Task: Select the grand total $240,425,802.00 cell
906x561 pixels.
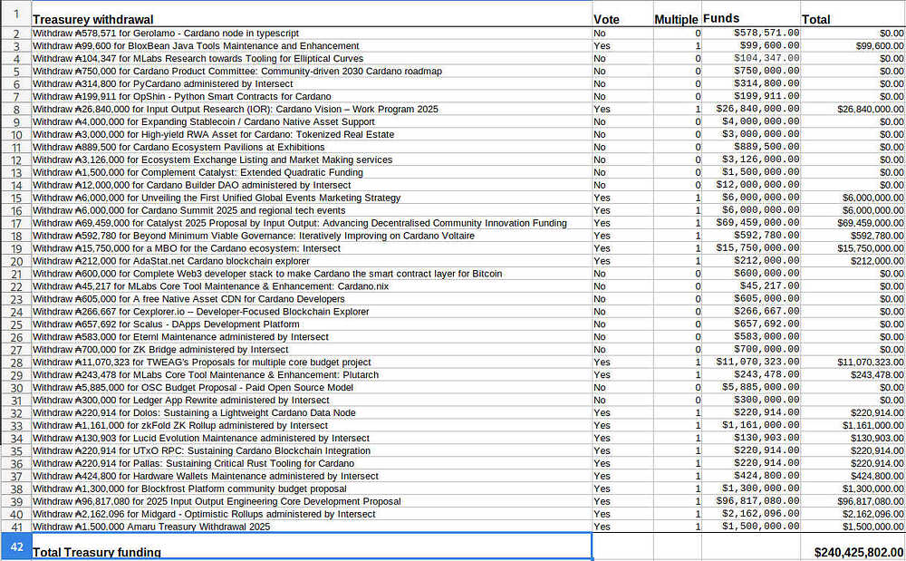Action: [853, 546]
